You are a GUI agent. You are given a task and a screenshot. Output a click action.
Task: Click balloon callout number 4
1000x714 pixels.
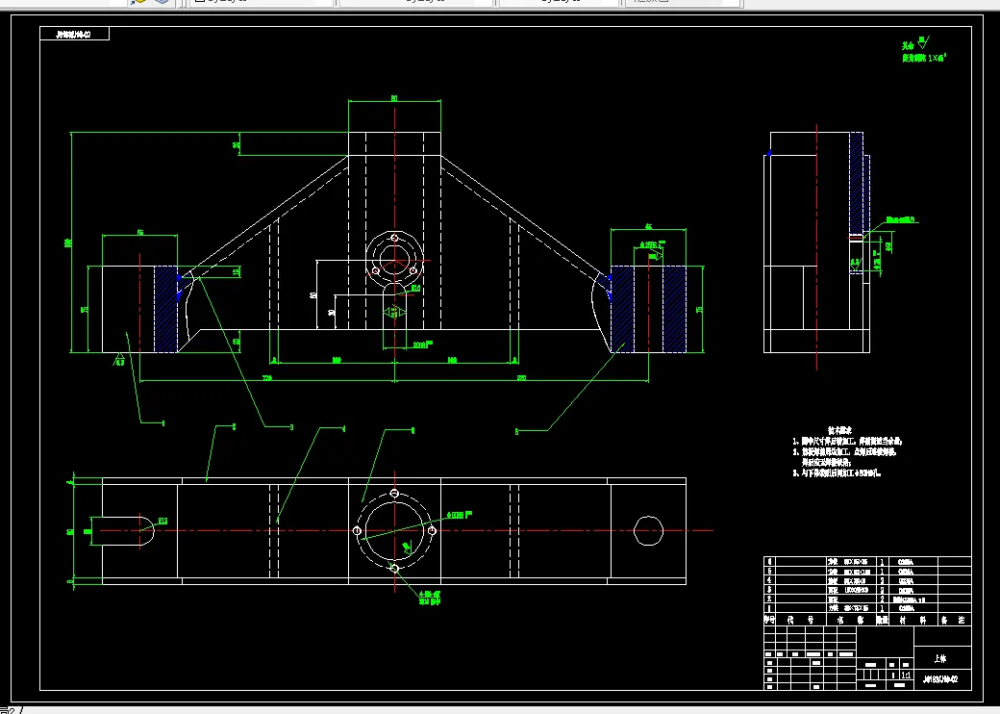tap(344, 428)
